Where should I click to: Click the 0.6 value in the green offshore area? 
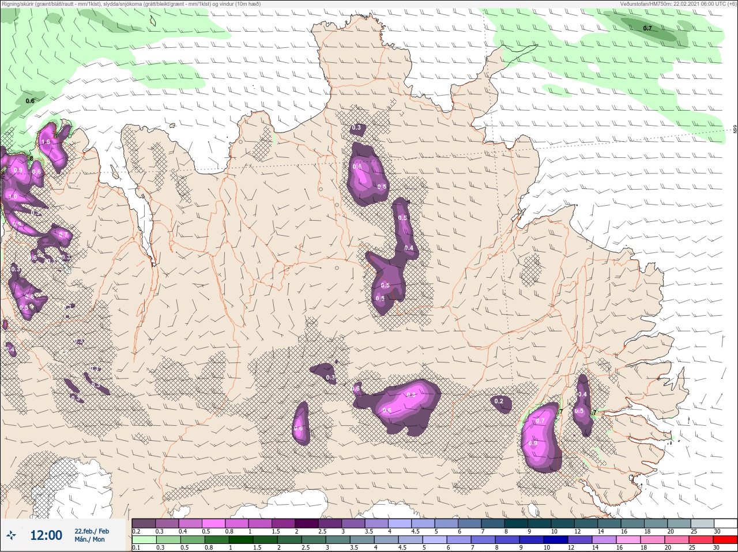30,101
